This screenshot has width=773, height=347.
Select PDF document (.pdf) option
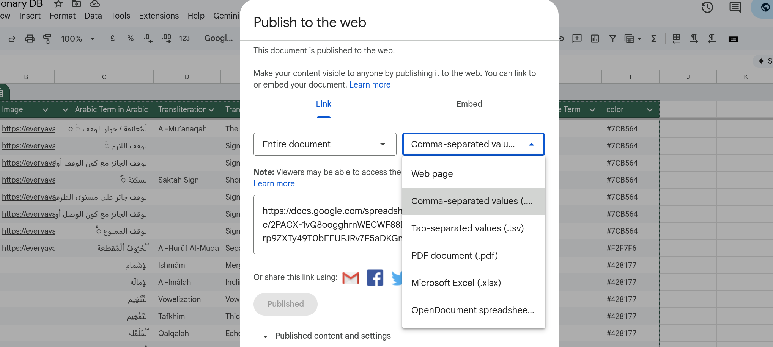[x=454, y=256]
